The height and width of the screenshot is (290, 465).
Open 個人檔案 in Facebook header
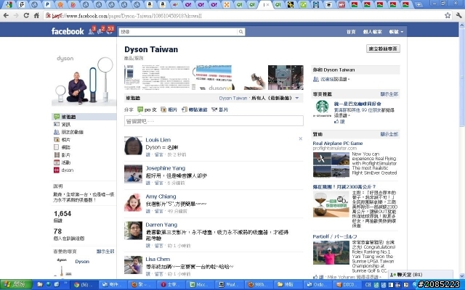tap(372, 32)
